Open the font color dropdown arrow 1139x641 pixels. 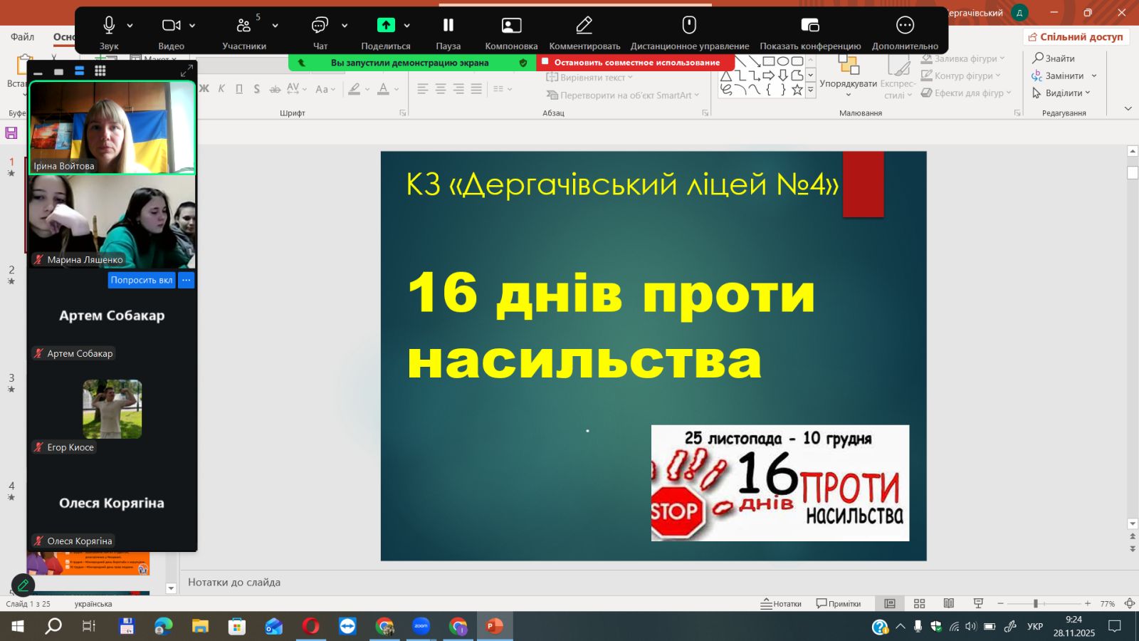397,89
